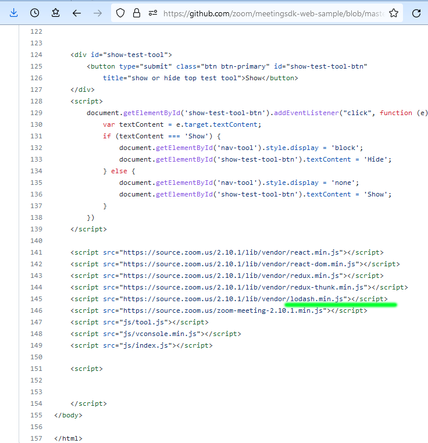Image resolution: width=428 pixels, height=443 pixels.
Task: Click the function keyword on line 129
Action: pyautogui.click(x=396, y=113)
